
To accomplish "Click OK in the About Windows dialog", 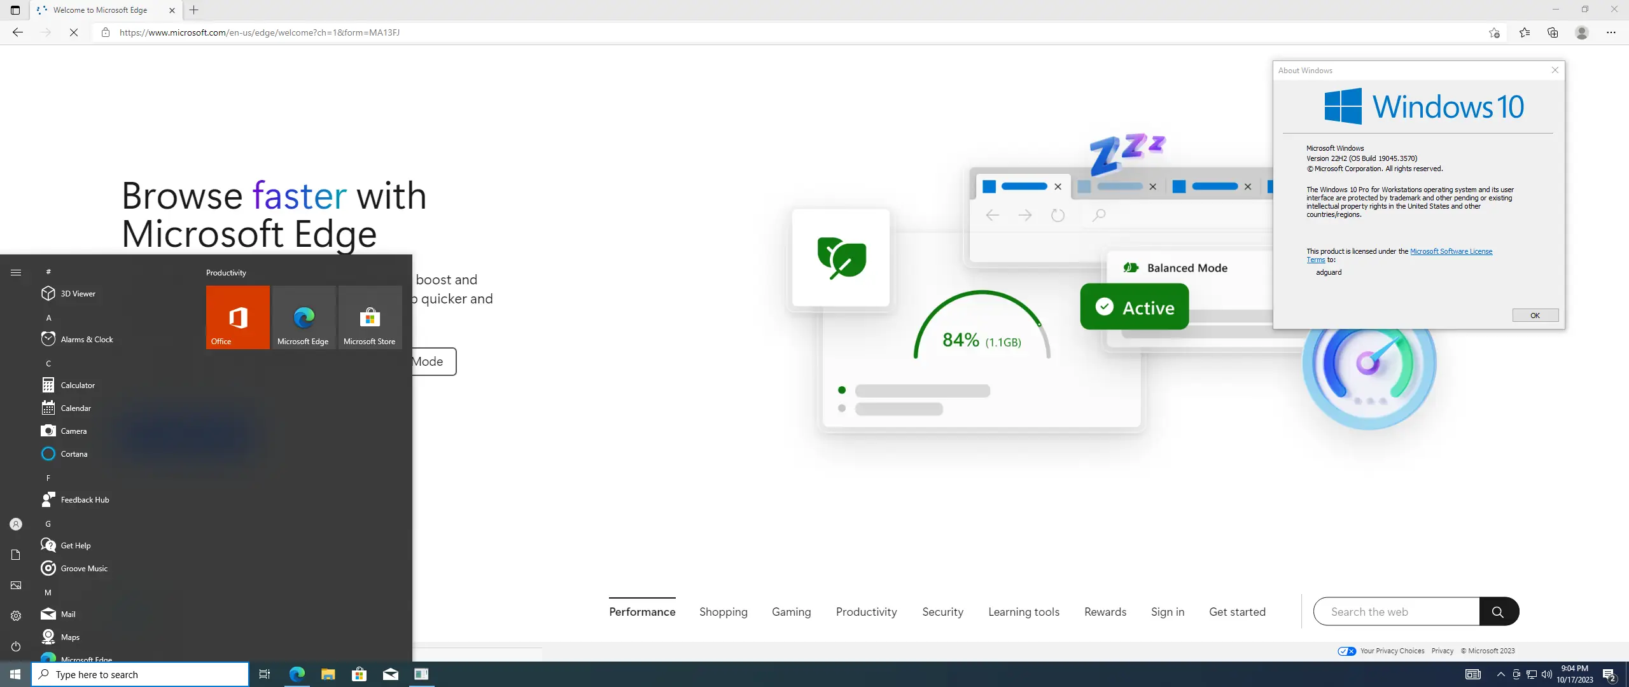I will [x=1534, y=315].
